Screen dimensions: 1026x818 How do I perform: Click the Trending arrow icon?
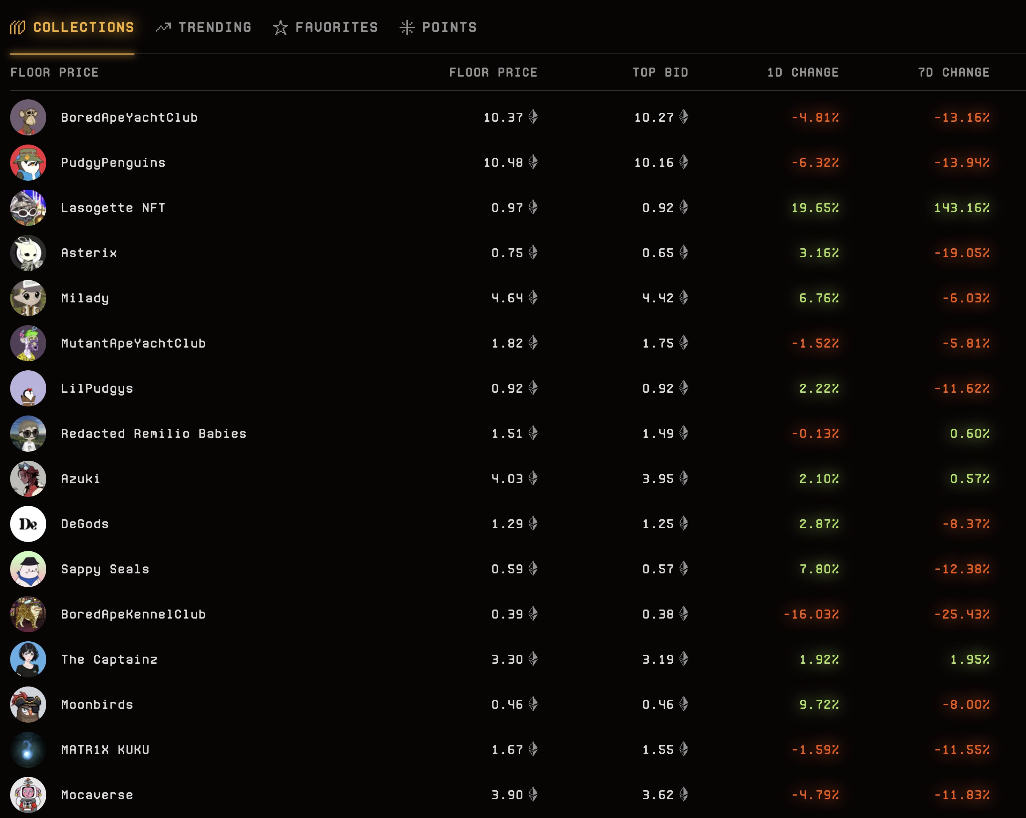(x=163, y=27)
